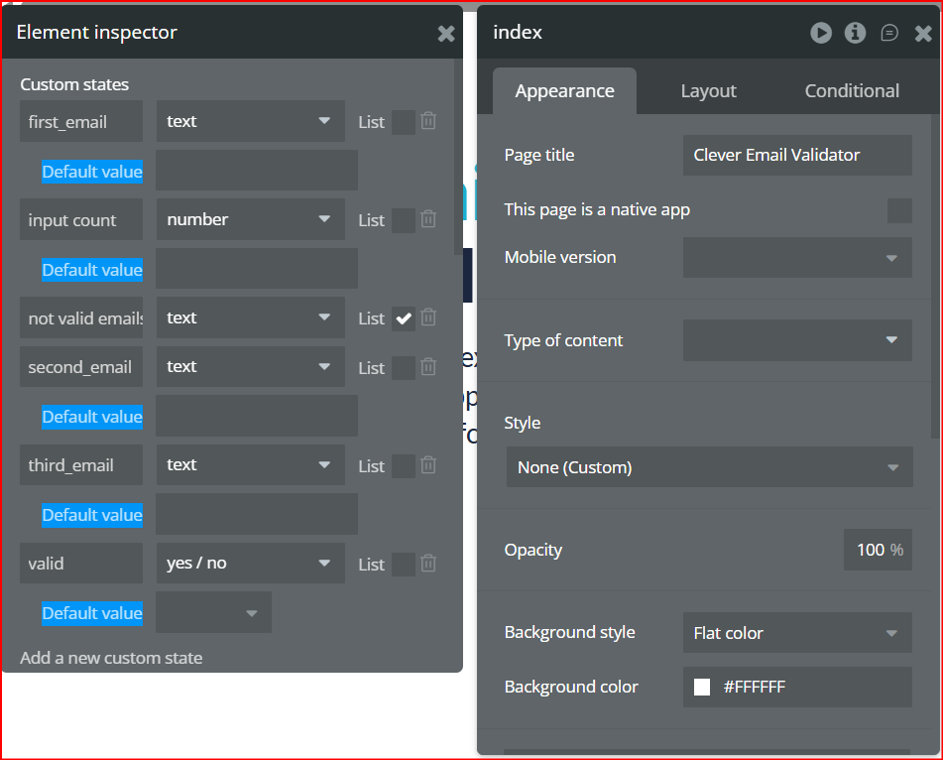Delete the first_email custom state
Image resolution: width=943 pixels, height=760 pixels.
[x=428, y=121]
